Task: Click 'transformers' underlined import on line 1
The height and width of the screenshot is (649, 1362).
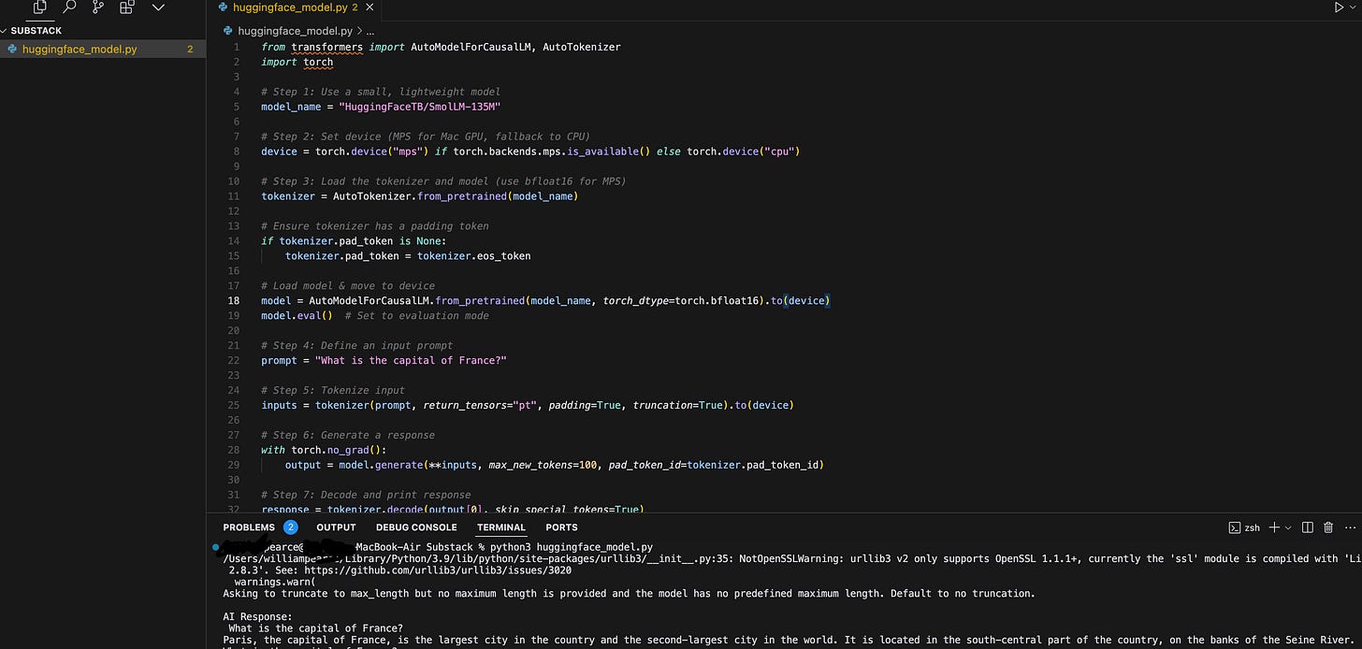Action: pyautogui.click(x=329, y=47)
